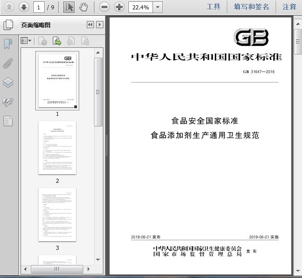Open the Layers panel icon
The height and width of the screenshot is (278, 302).
click(8, 83)
